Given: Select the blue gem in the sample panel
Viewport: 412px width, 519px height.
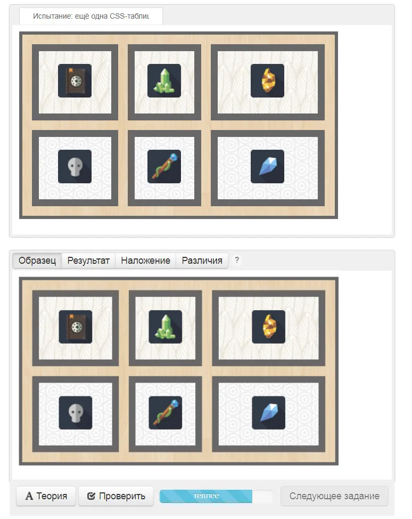Looking at the screenshot, I should (268, 413).
